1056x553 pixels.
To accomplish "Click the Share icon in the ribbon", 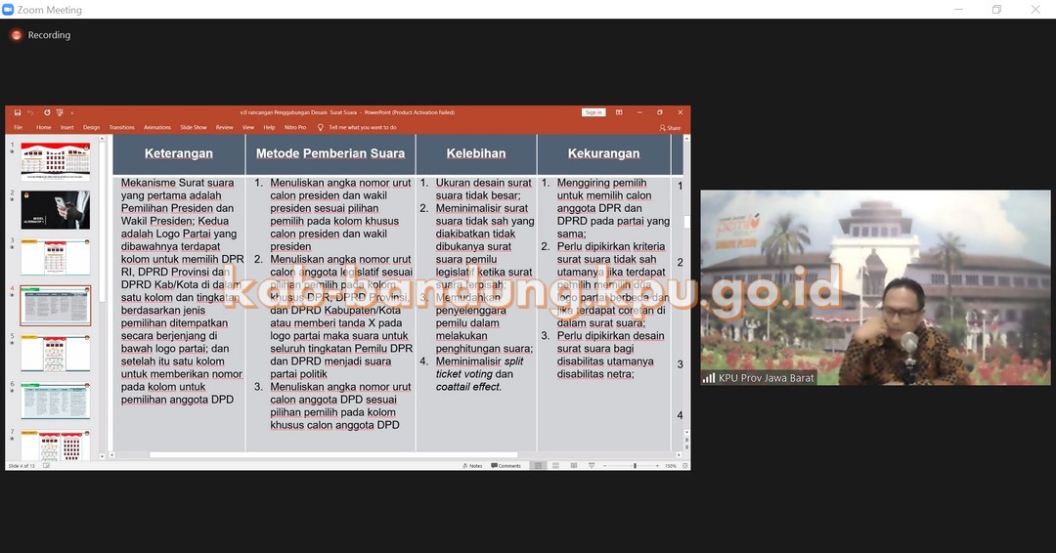I will coord(670,127).
